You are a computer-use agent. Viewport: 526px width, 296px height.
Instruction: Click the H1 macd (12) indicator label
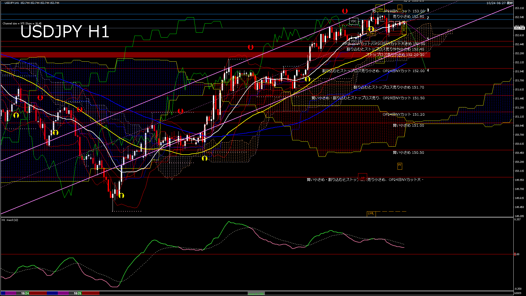[x=10, y=220]
